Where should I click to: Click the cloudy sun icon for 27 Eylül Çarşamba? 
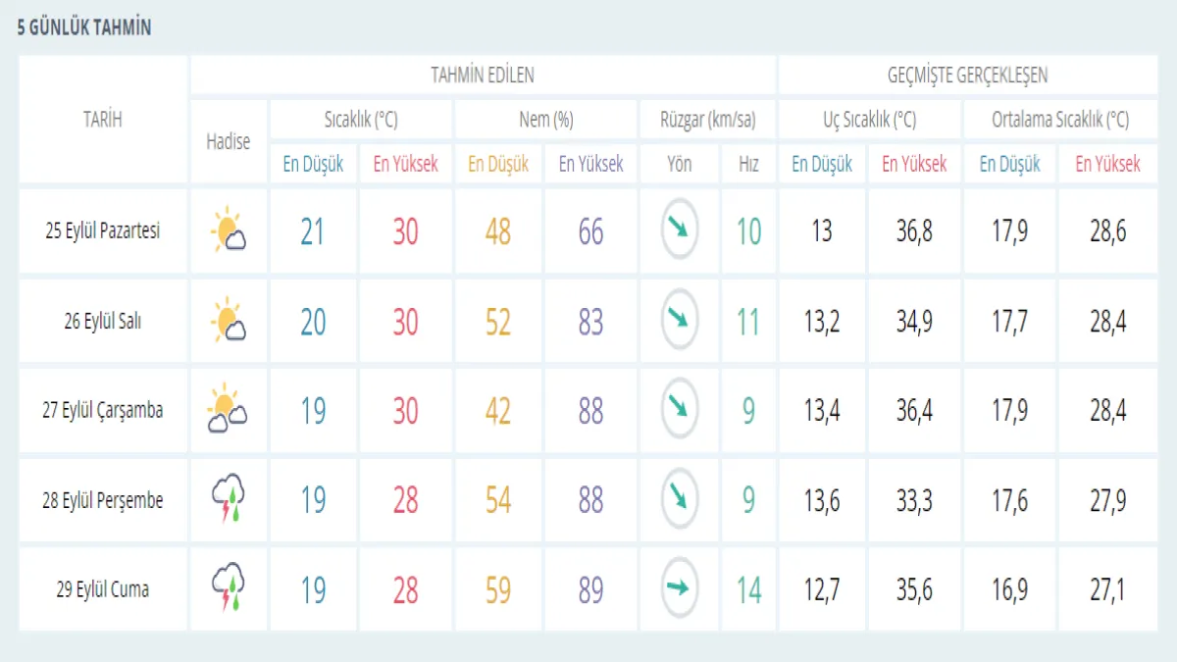coord(227,411)
